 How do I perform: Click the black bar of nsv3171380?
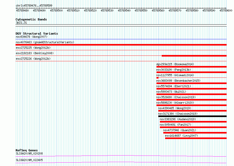click(192, 116)
